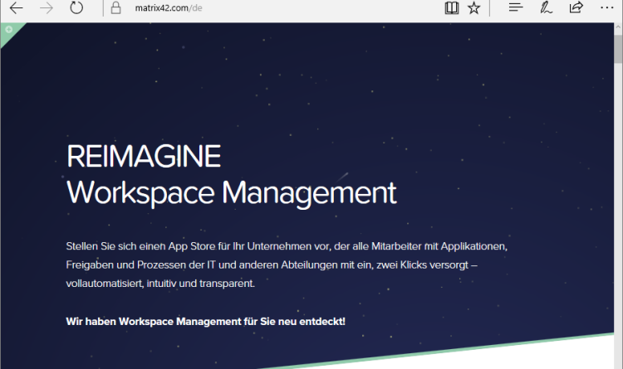The width and height of the screenshot is (623, 369).
Task: Open the Hub three-lines icon
Action: (516, 8)
